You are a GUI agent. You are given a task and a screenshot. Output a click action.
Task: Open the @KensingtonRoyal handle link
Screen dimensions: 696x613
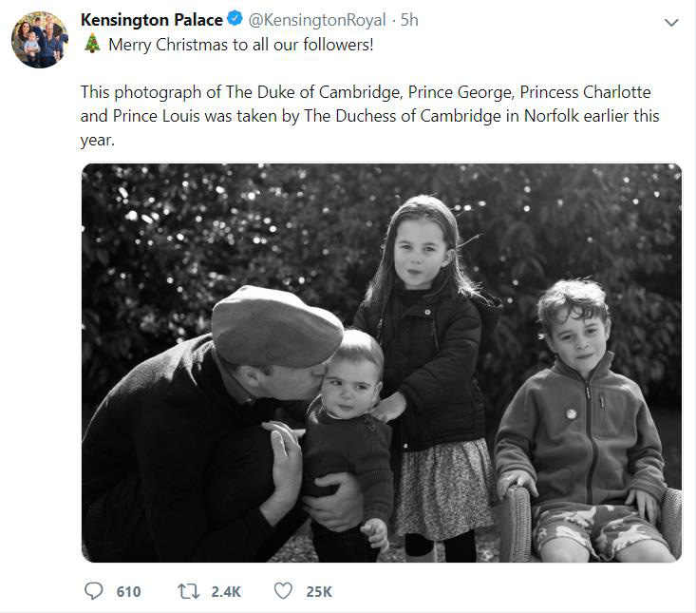(x=316, y=20)
